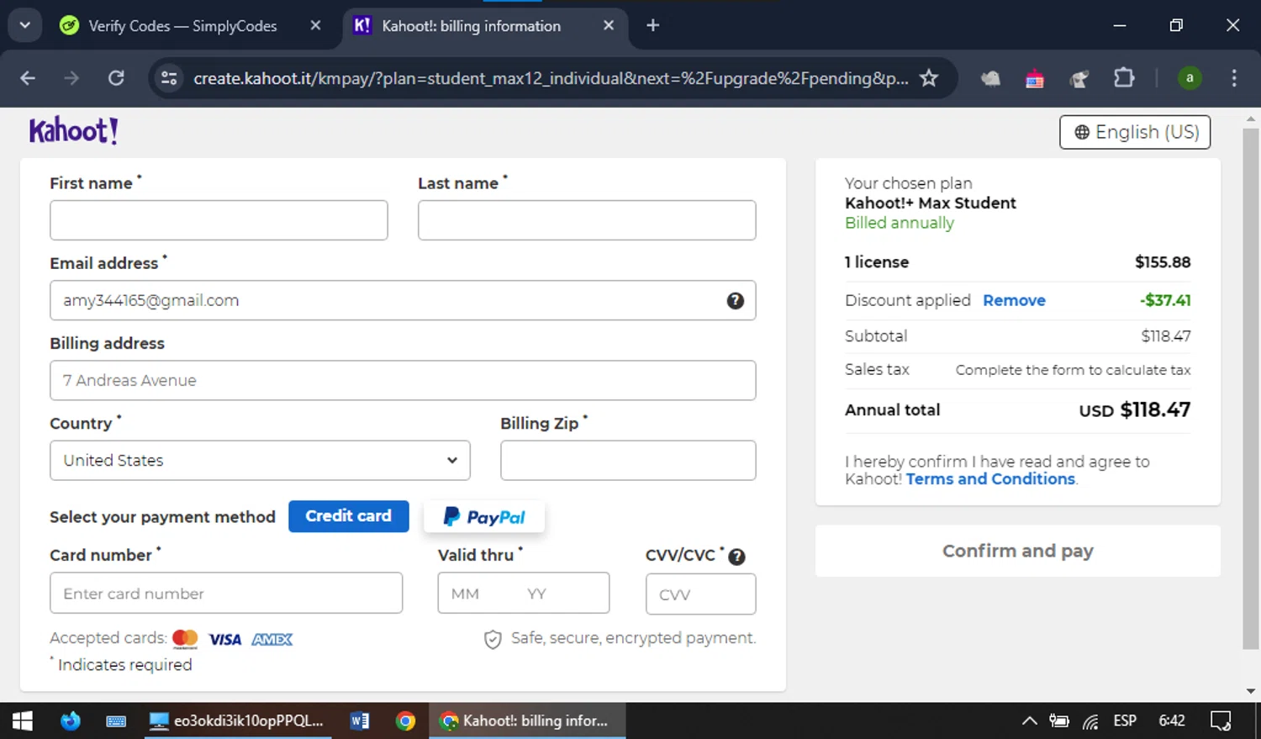
Task: Click the browser address bar URL
Action: (551, 78)
